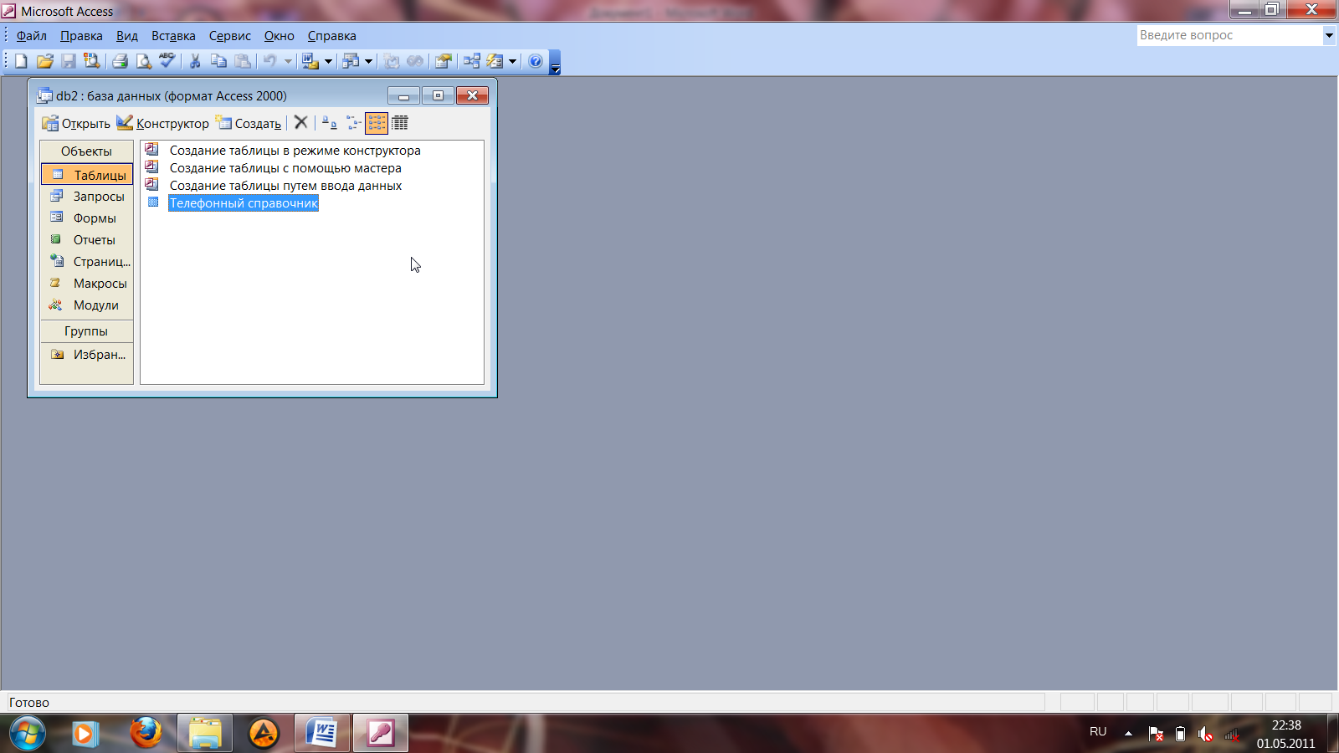Click the Создать button
The image size is (1339, 753).
pos(249,123)
